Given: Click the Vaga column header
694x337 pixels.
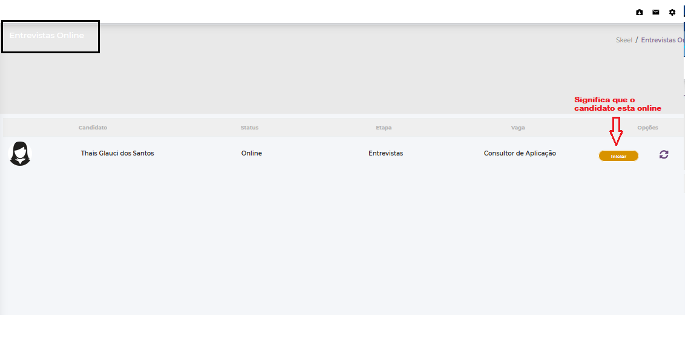Looking at the screenshot, I should [517, 128].
